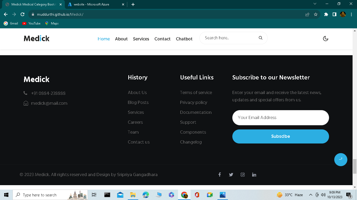
Task: Open the search using the magnifier icon
Action: [260, 38]
